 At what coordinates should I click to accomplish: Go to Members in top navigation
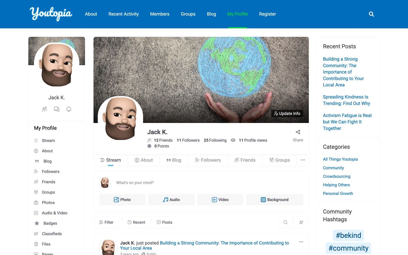160,14
